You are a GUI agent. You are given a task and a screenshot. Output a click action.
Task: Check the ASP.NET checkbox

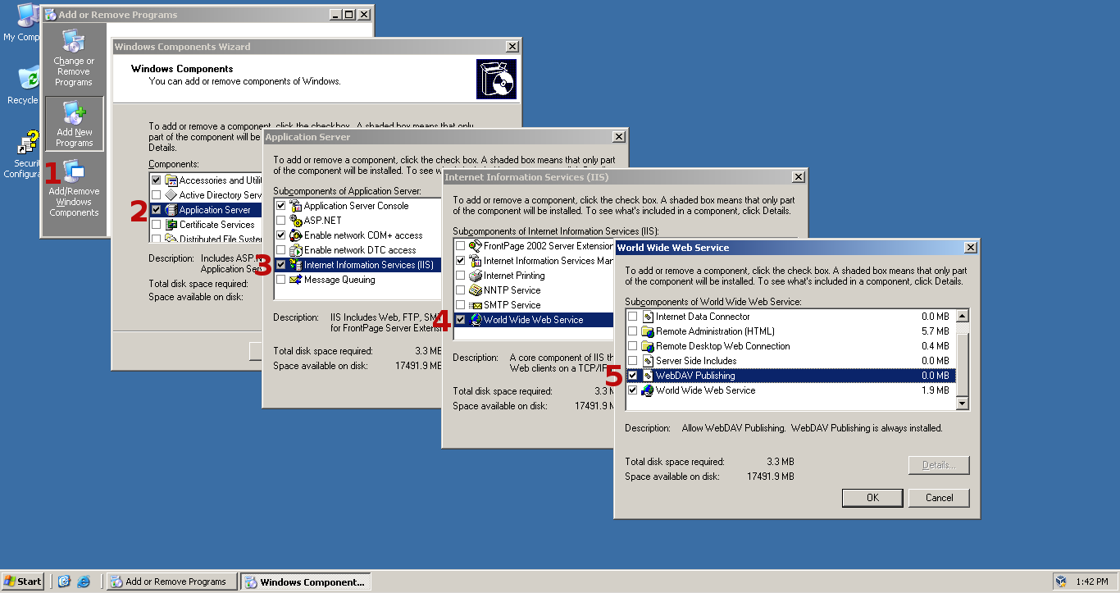point(281,221)
